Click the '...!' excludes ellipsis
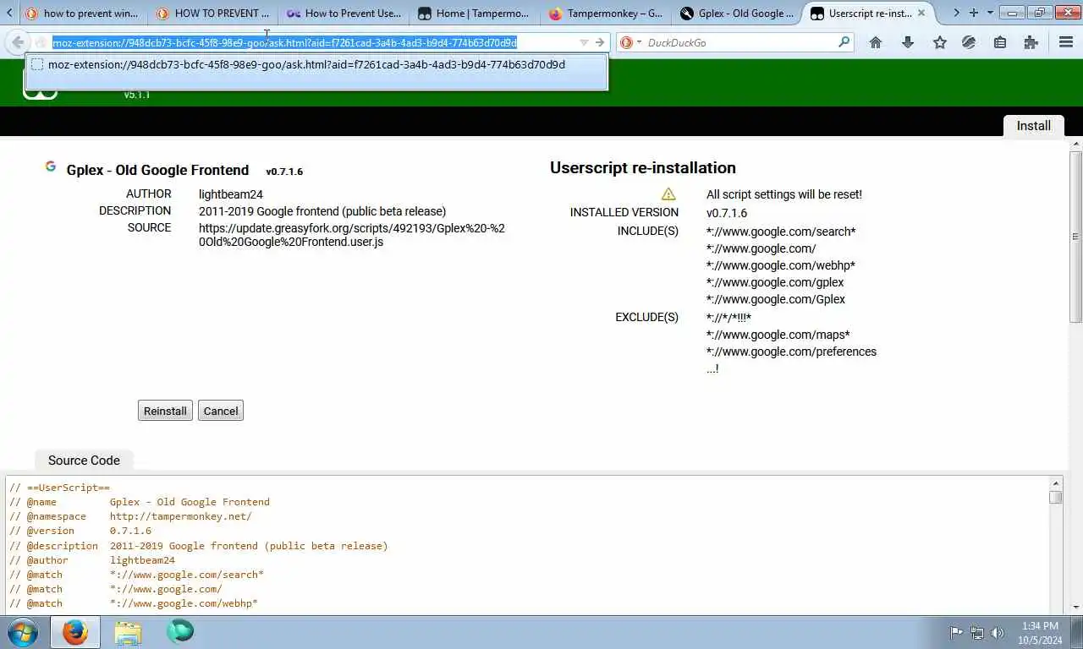Viewport: 1083px width, 649px height. [712, 368]
